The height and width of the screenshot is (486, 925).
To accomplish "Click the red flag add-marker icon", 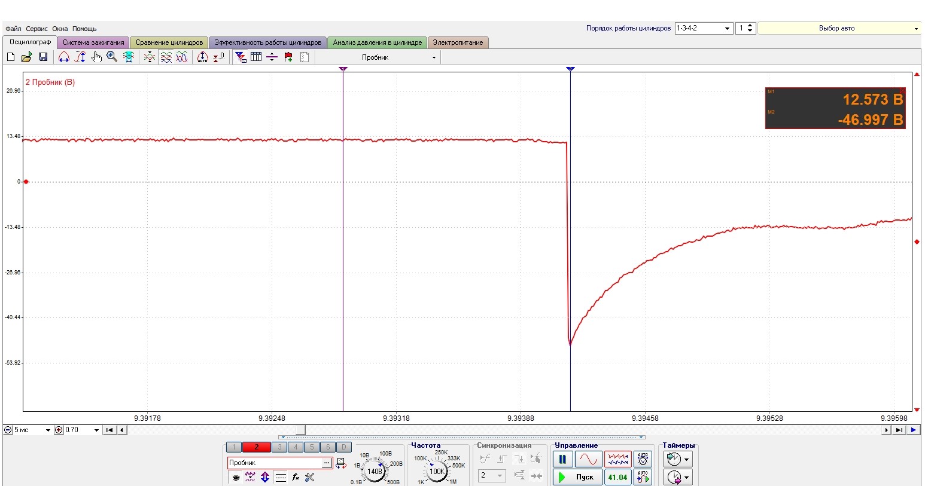I will (x=288, y=57).
